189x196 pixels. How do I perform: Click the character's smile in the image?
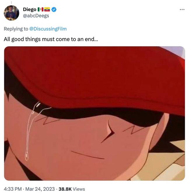(87, 155)
